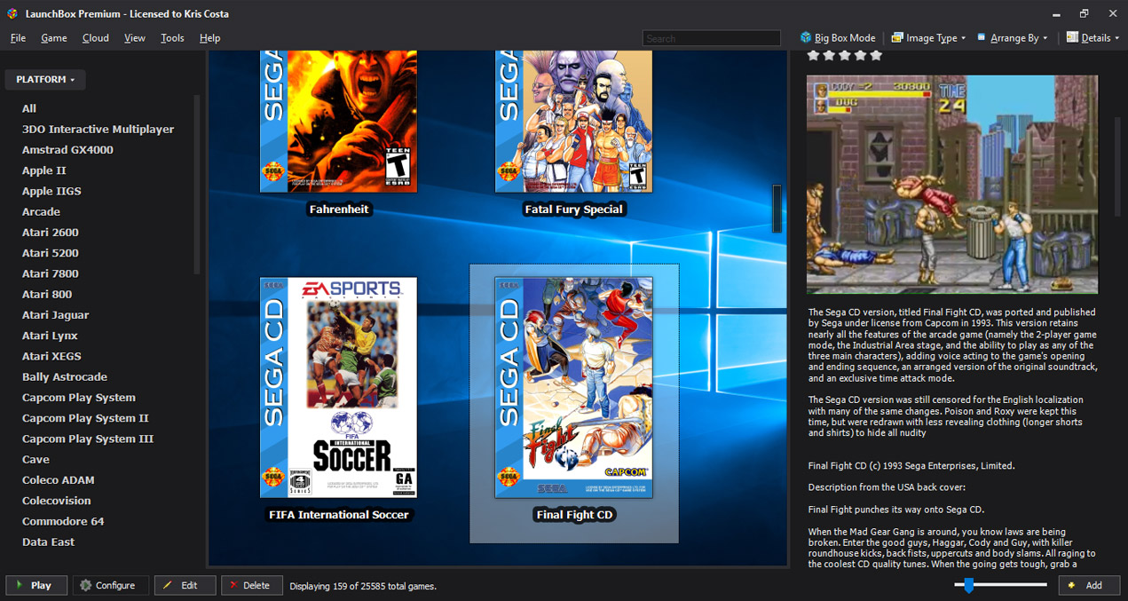The height and width of the screenshot is (601, 1128).
Task: Select 3DO Interactive Multiplayer platform
Action: 99,129
